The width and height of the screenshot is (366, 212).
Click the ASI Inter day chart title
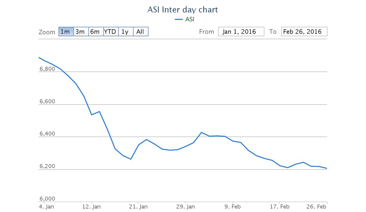[183, 10]
